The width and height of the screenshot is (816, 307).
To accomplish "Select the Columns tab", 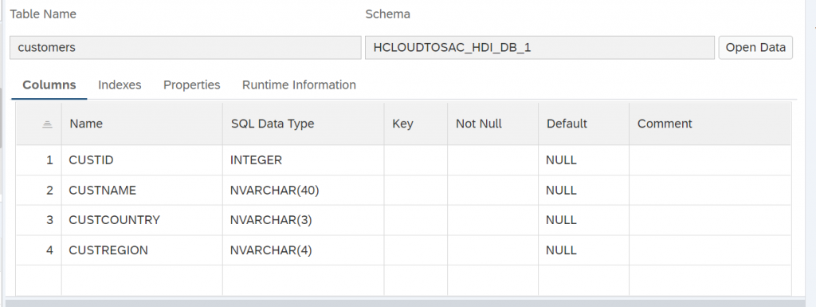I will click(49, 85).
